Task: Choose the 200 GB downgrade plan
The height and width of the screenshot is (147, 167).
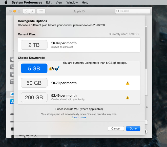Action: pyautogui.click(x=34, y=97)
